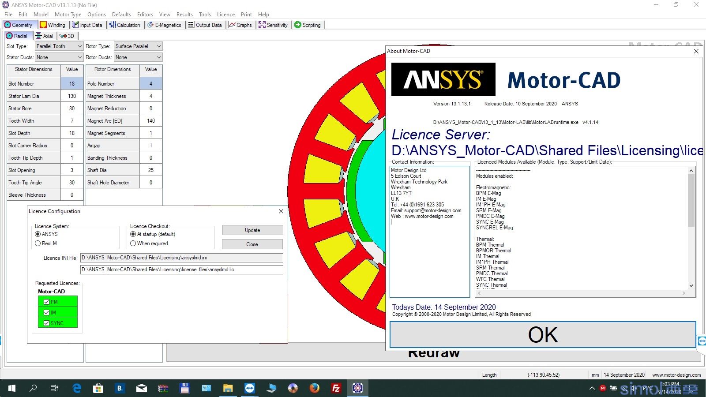Select When required checkout option

click(x=133, y=243)
